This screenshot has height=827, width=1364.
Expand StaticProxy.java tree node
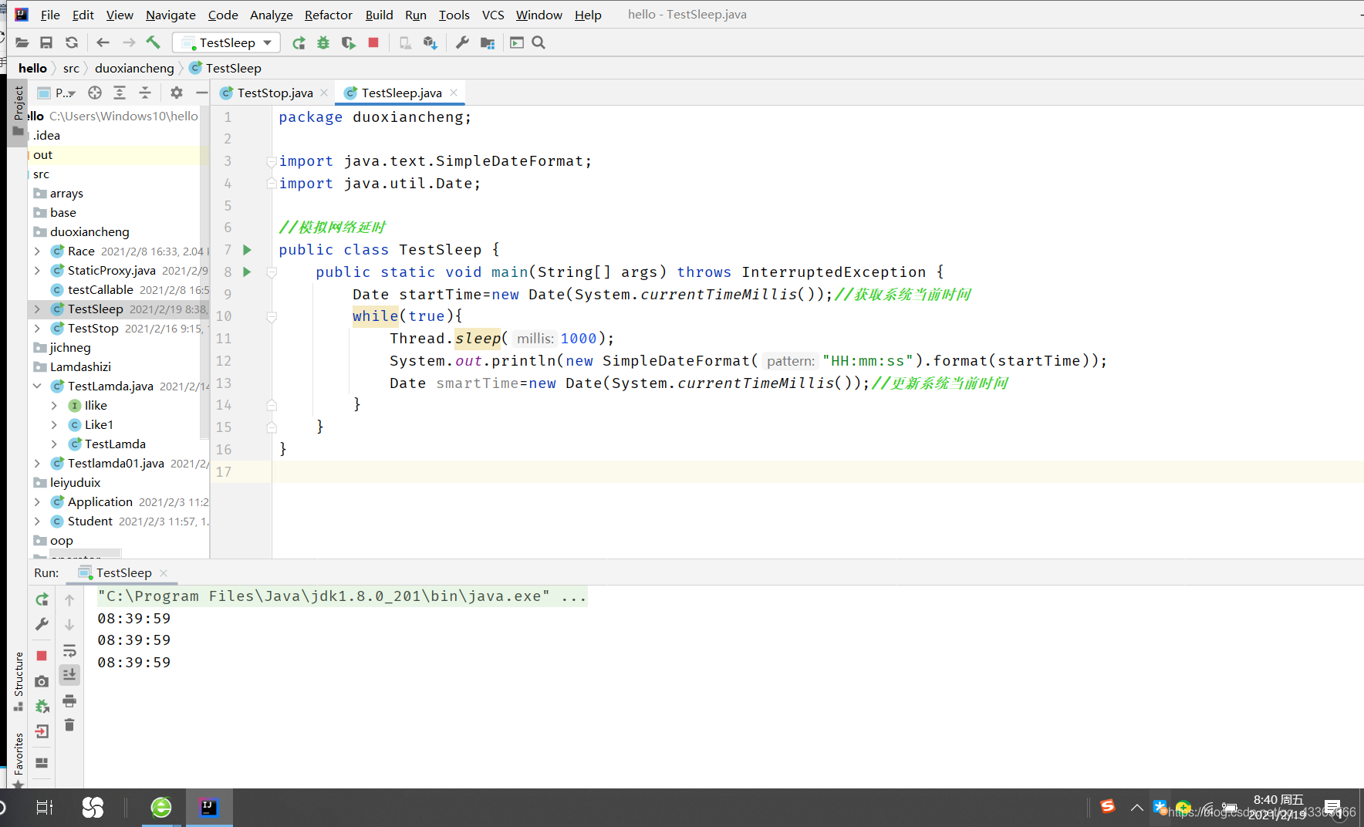click(37, 271)
